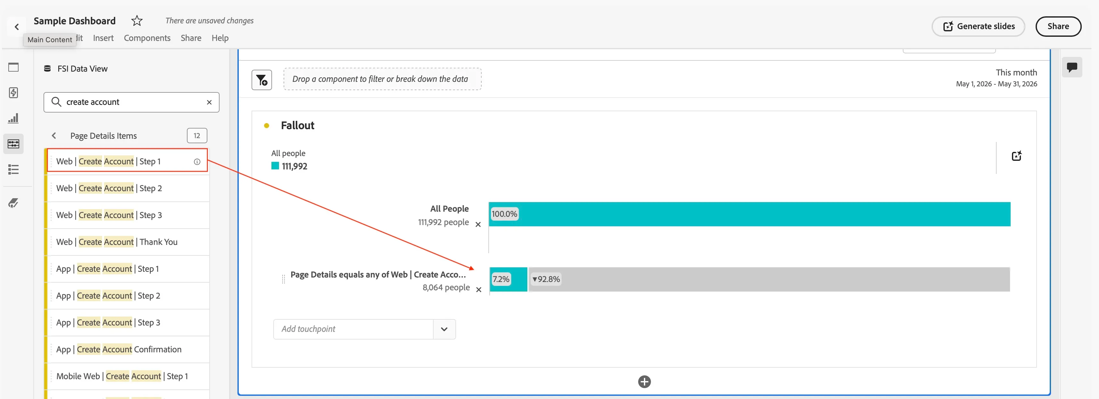Select the components panel icon in left rail
This screenshot has height=399, width=1099.
13,144
